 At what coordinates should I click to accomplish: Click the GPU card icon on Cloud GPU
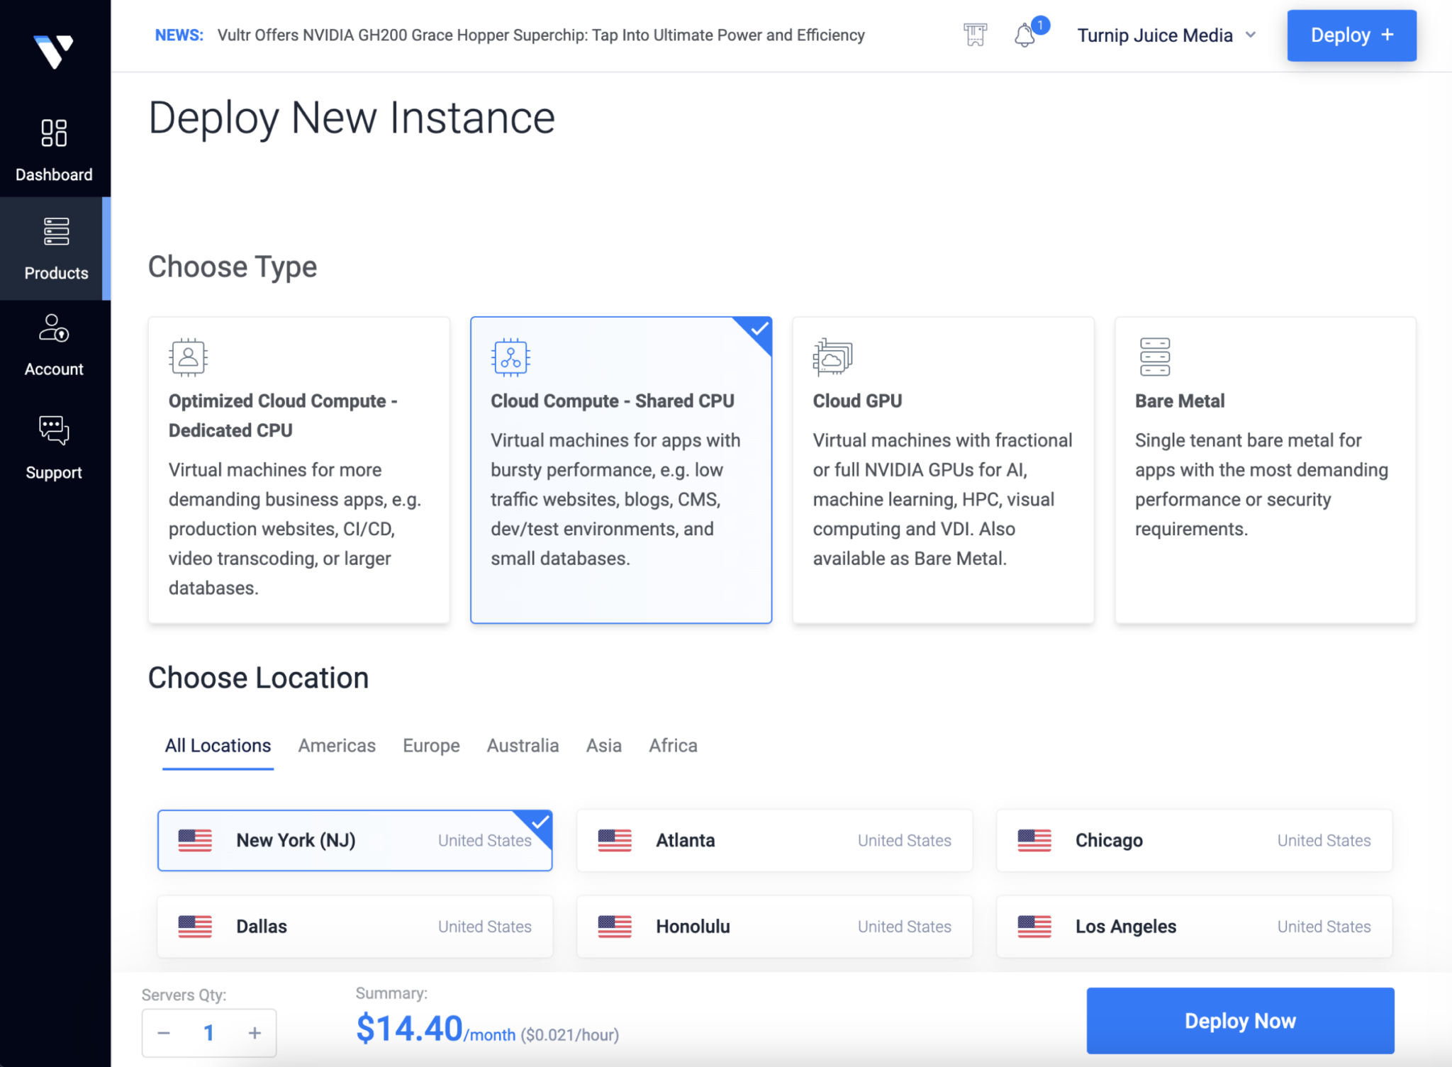pos(833,358)
